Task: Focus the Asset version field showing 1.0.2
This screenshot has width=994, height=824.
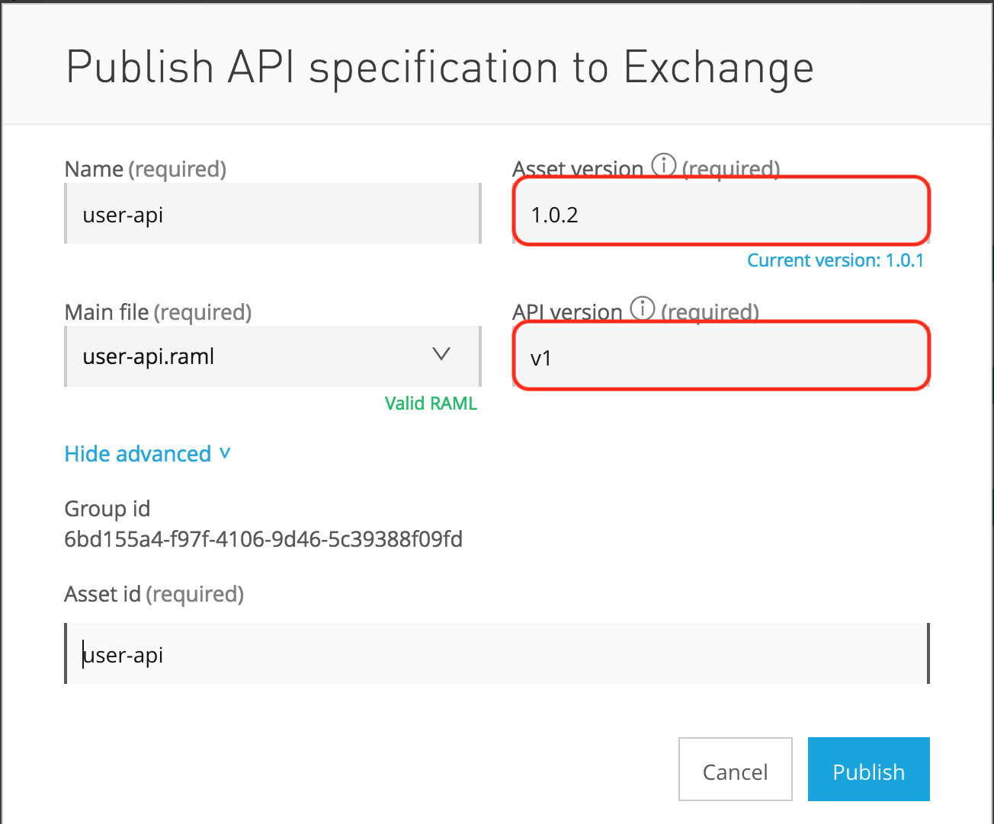Action: [721, 214]
